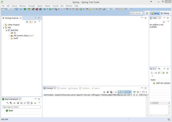
Task: Toggle Scroll Lock in the Console toolbar
Action: pyautogui.click(x=119, y=92)
